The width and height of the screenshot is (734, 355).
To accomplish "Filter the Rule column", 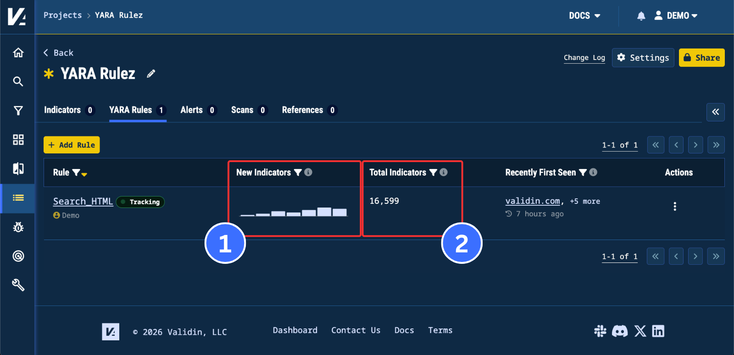I will [76, 173].
